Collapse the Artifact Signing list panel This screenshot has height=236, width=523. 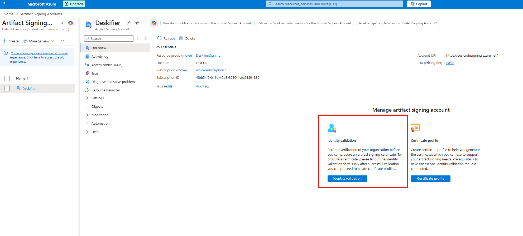(x=62, y=23)
